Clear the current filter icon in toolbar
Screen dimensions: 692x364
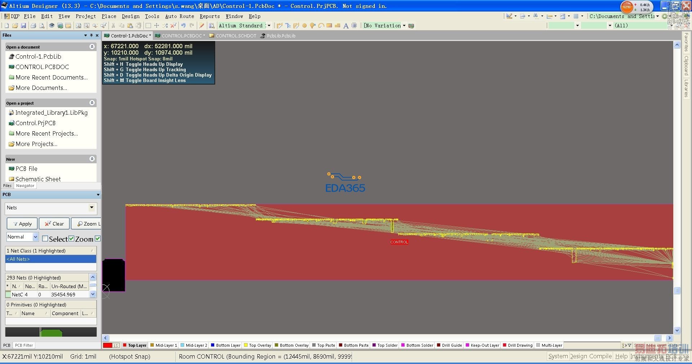pos(173,26)
